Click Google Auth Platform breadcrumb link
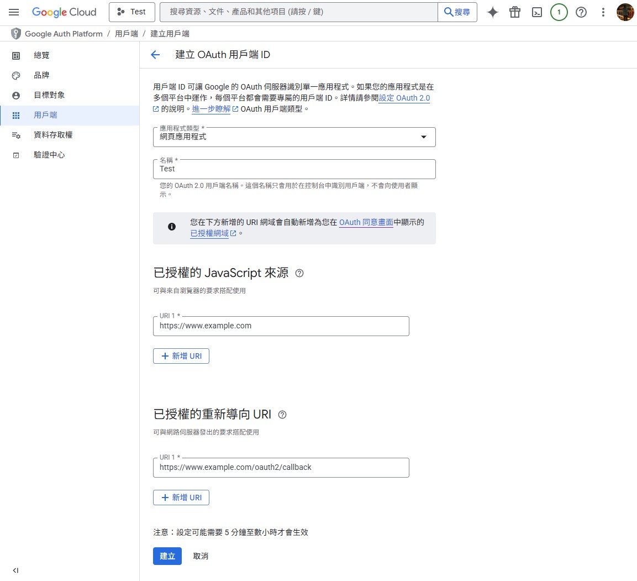Image resolution: width=637 pixels, height=581 pixels. coord(63,33)
